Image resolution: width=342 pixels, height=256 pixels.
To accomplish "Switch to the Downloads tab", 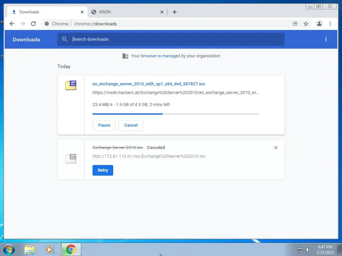I will pos(47,12).
